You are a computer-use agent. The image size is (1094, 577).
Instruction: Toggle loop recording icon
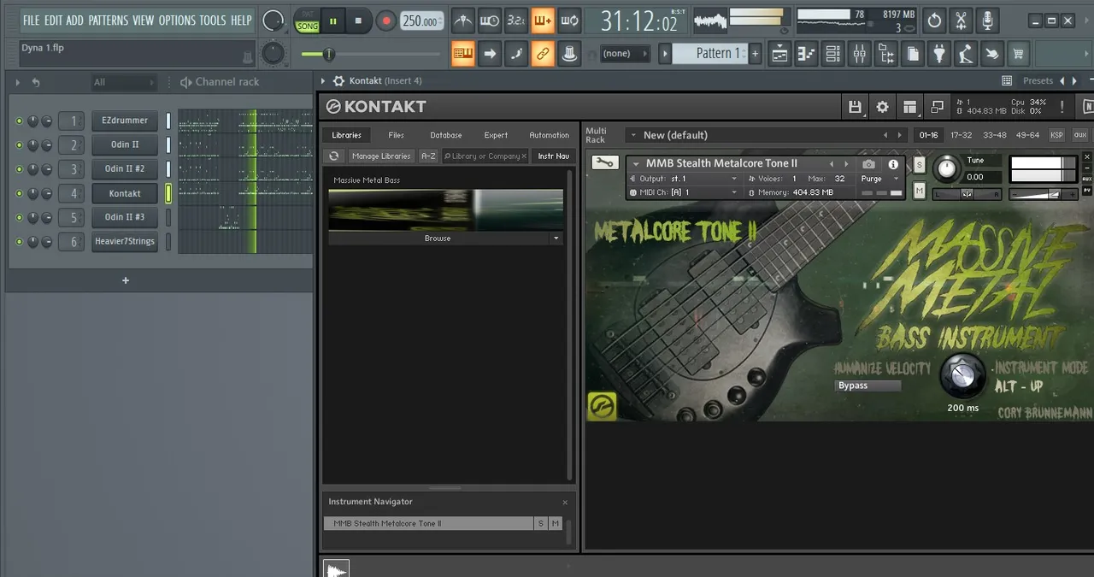click(x=568, y=21)
